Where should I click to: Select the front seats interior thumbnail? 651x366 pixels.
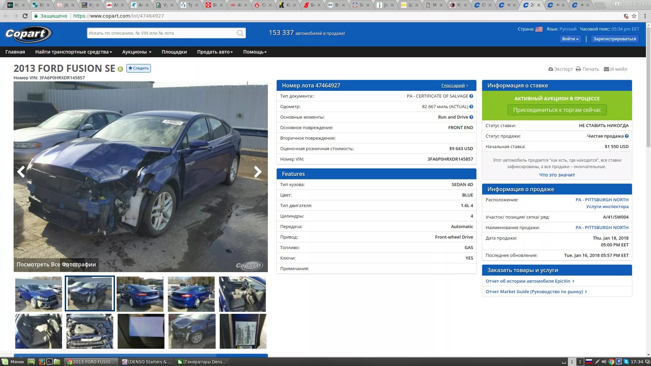point(242,294)
